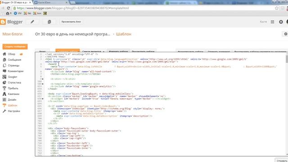This screenshot has width=288, height=162.
Task: Open the settings gear icon at top right
Action: [286, 34]
